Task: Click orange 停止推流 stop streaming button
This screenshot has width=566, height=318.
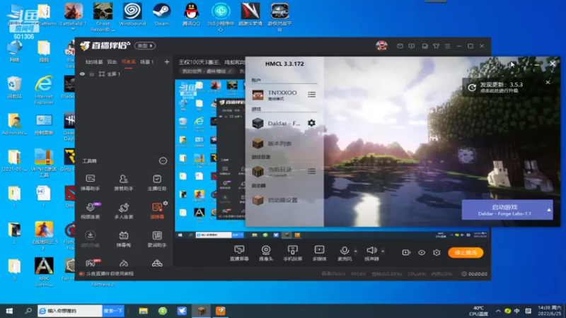Action: click(466, 252)
